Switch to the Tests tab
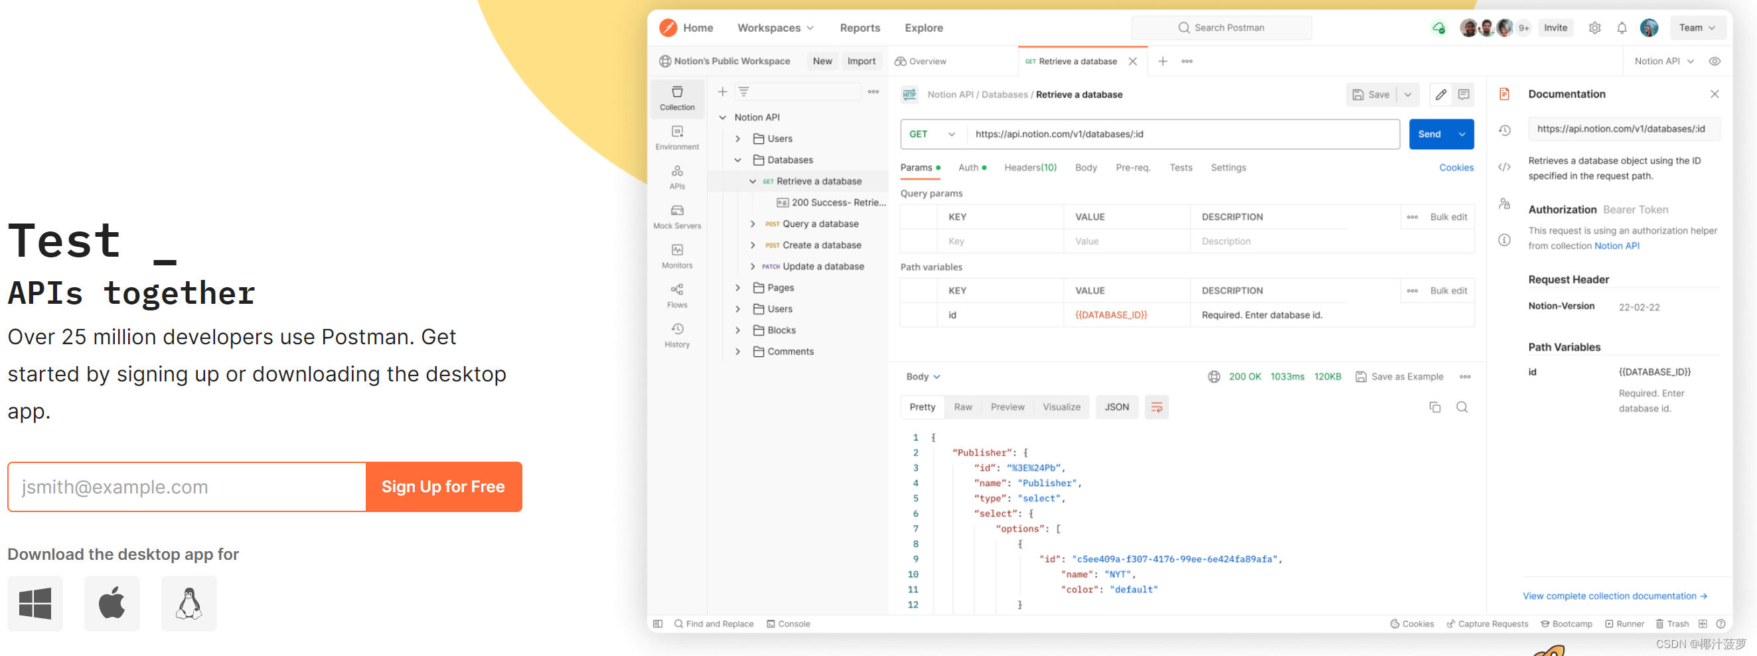 tap(1180, 168)
